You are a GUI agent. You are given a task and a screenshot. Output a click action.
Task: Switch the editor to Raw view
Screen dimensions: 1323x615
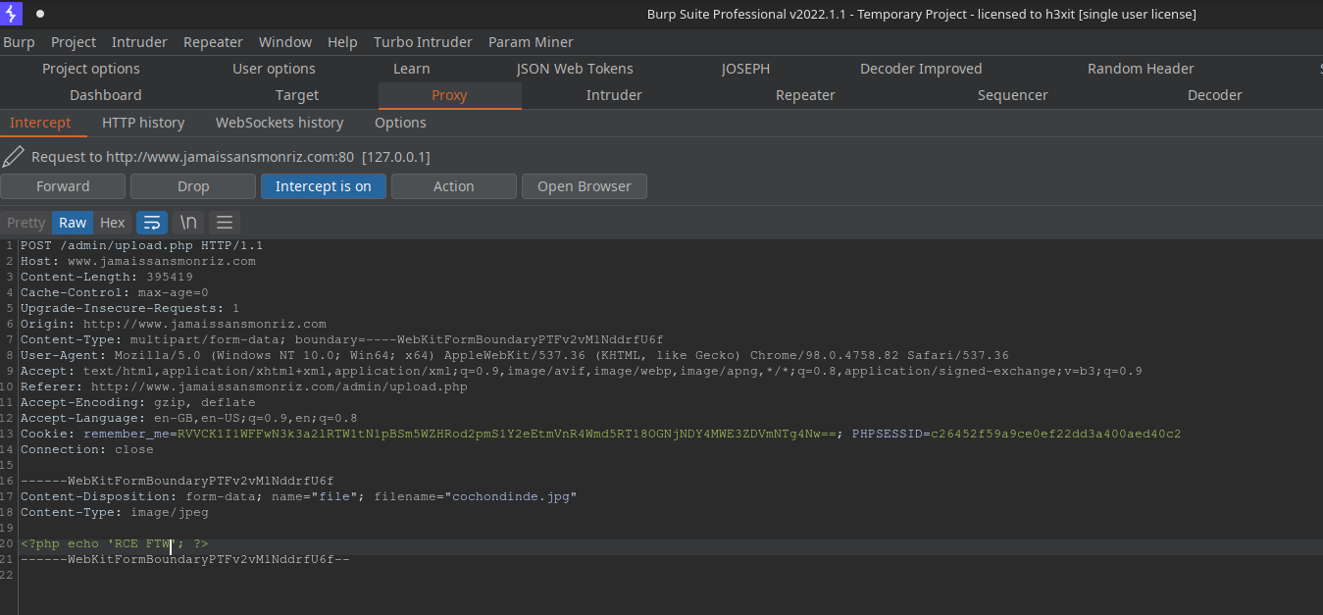[x=73, y=223]
